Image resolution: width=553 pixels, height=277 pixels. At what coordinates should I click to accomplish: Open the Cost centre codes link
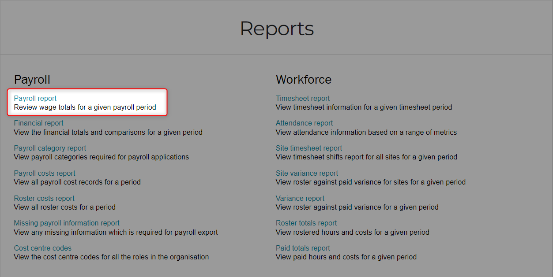[x=43, y=248]
